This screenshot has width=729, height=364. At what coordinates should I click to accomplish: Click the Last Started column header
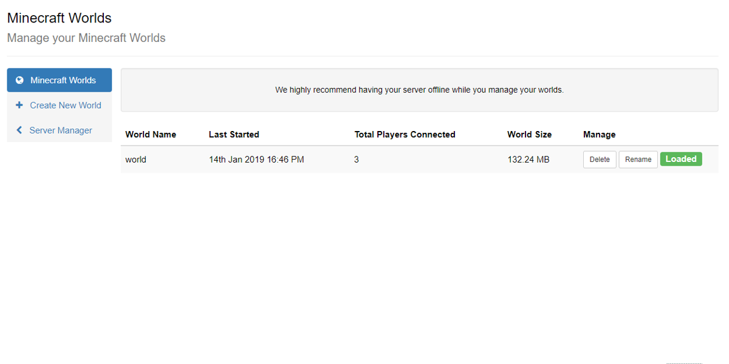coord(234,135)
